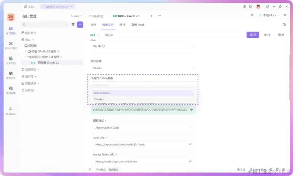Open the main branch dropdown

pos(76,16)
